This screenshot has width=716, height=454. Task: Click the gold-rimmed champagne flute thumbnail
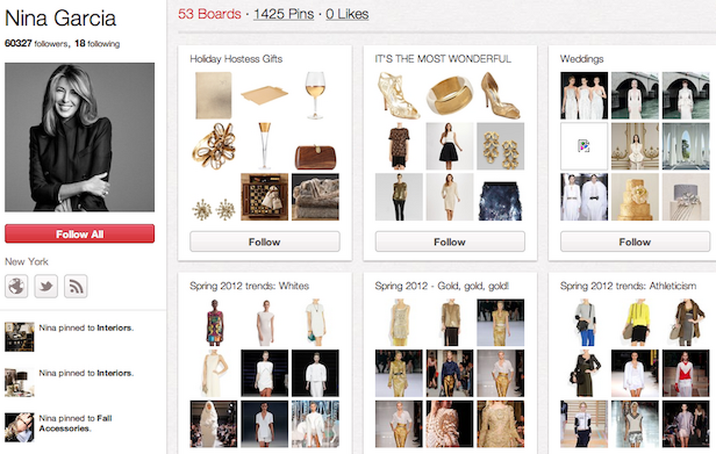point(264,146)
